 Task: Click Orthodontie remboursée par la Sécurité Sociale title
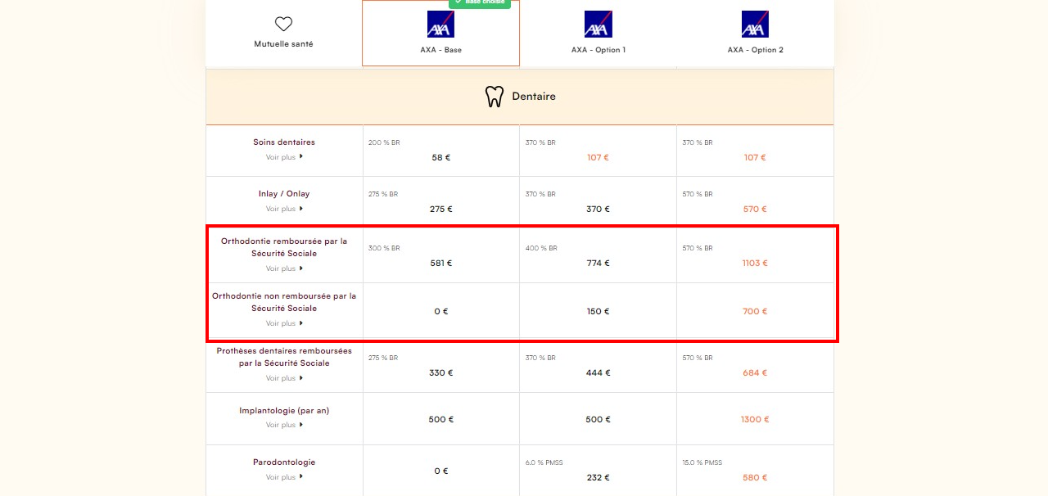coord(284,247)
